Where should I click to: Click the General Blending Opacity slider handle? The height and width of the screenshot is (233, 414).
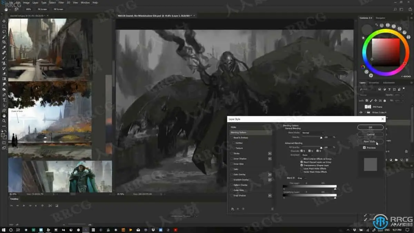click(x=321, y=138)
